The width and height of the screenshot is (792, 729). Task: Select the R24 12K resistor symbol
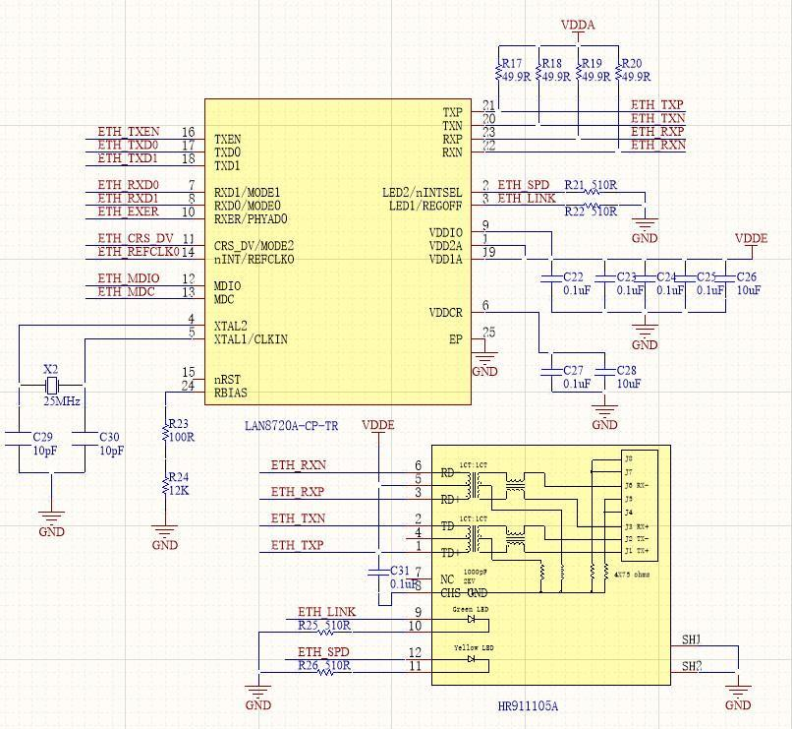pyautogui.click(x=165, y=484)
